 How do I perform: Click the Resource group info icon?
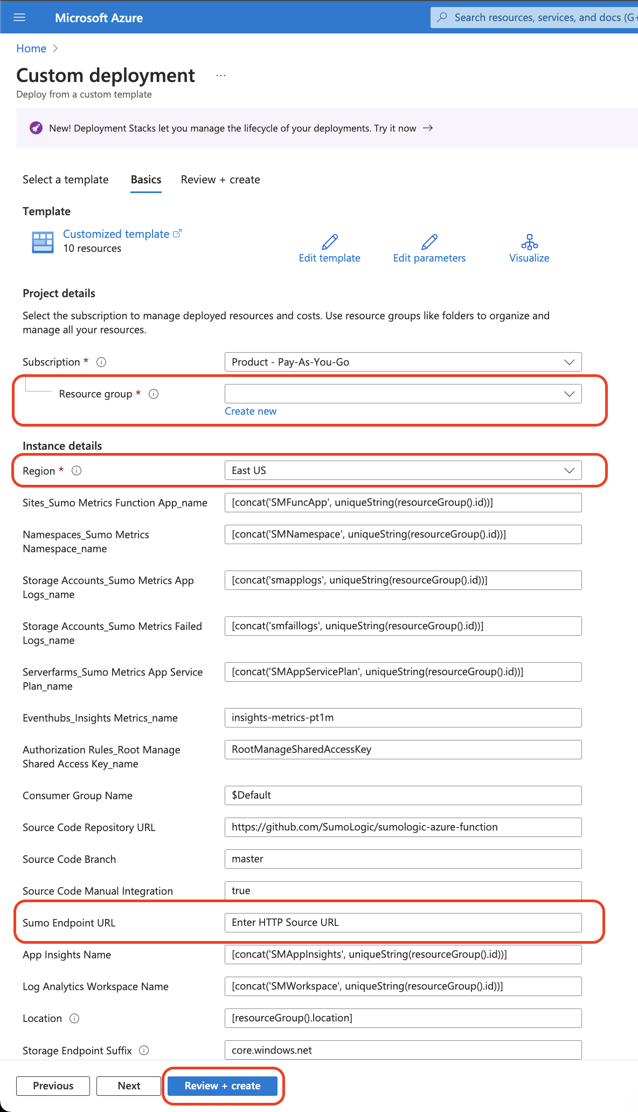[x=154, y=394]
